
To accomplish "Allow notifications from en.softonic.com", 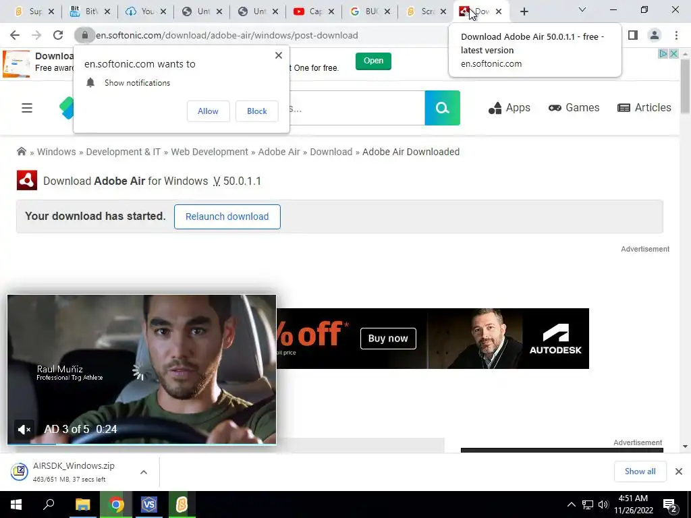I will 208,111.
